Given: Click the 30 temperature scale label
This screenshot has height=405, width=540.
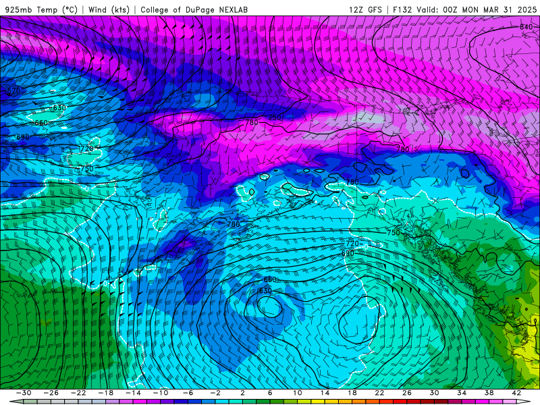Looking at the screenshot, I should pos(434,393).
